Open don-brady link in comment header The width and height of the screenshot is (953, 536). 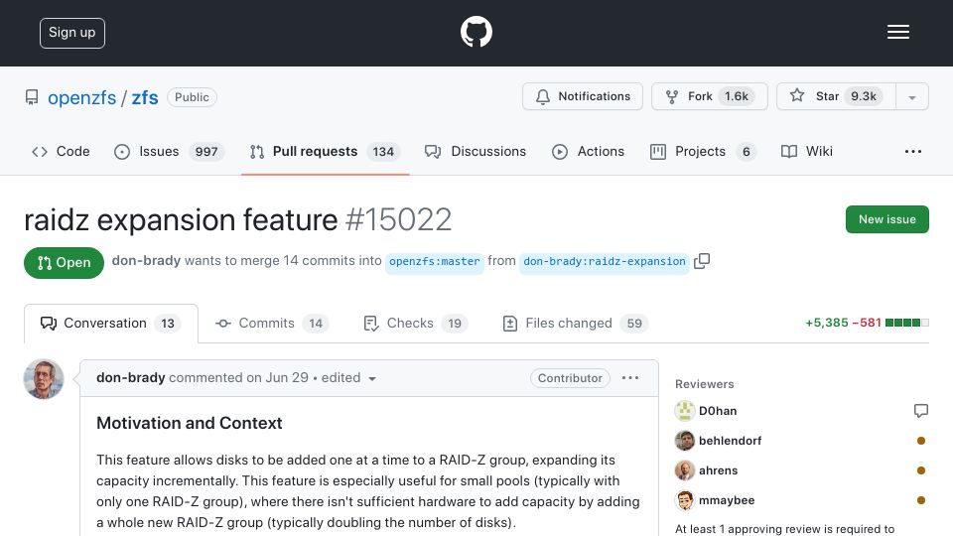(131, 377)
